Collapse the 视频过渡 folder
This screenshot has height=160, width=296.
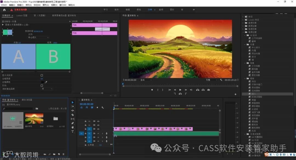[243, 32]
